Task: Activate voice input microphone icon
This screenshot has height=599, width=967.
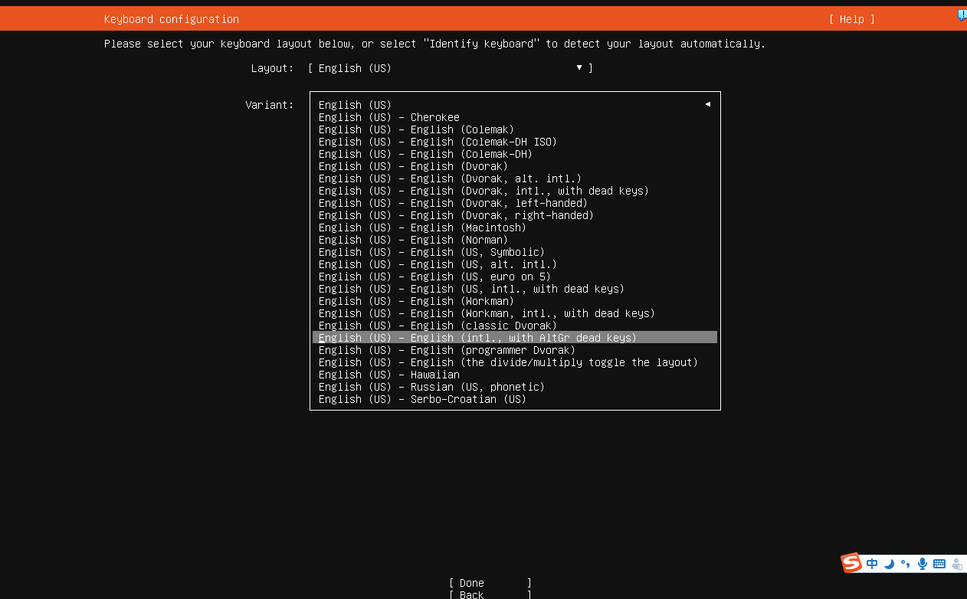Action: click(x=922, y=564)
